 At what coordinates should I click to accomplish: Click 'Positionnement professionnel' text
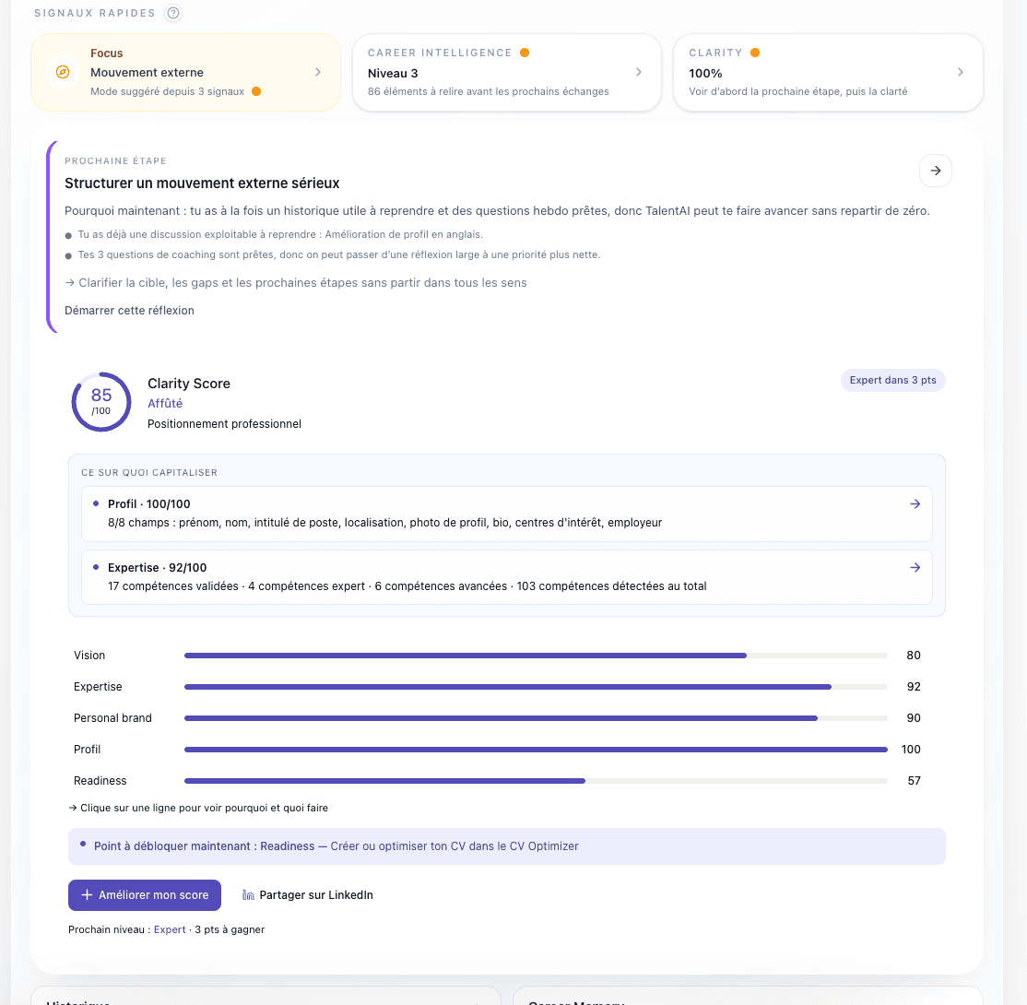[224, 424]
